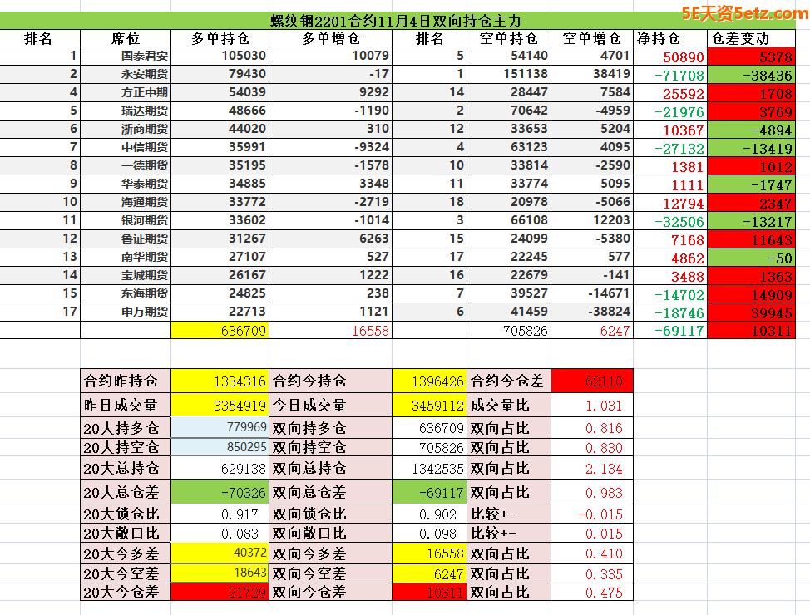Select the 空单持仓 column header
This screenshot has width=810, height=615.
point(508,38)
